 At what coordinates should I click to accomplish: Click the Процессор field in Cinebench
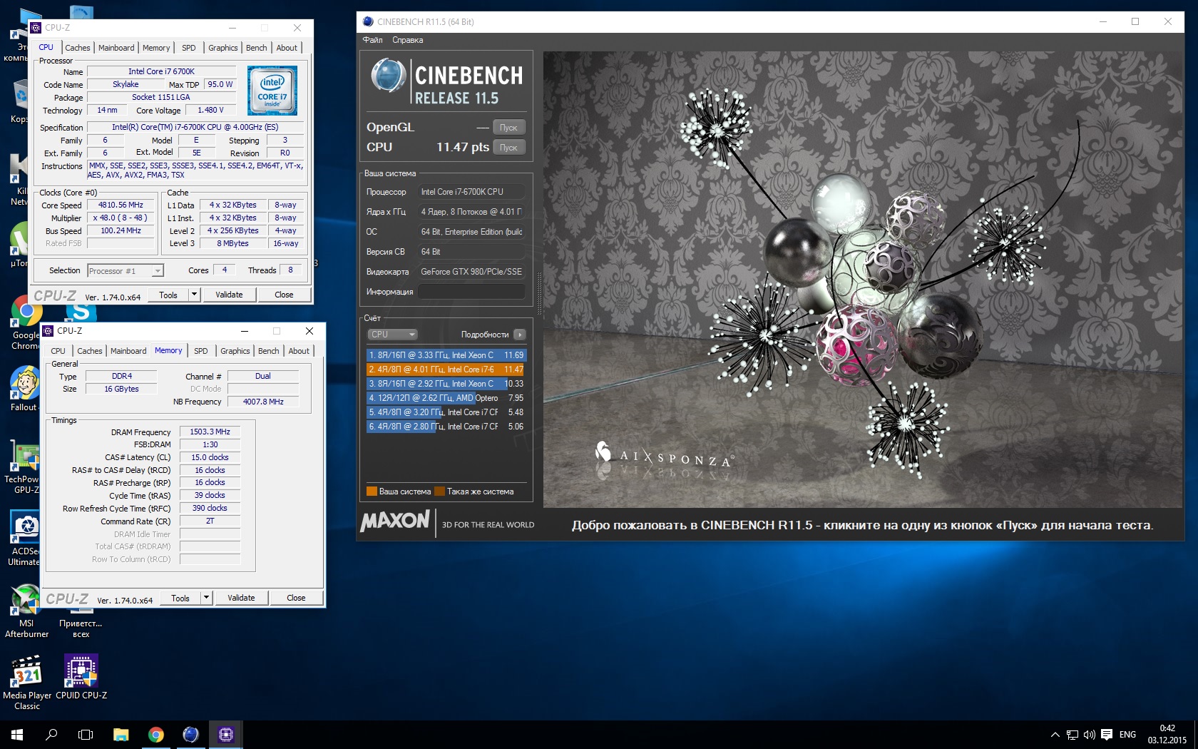click(471, 192)
